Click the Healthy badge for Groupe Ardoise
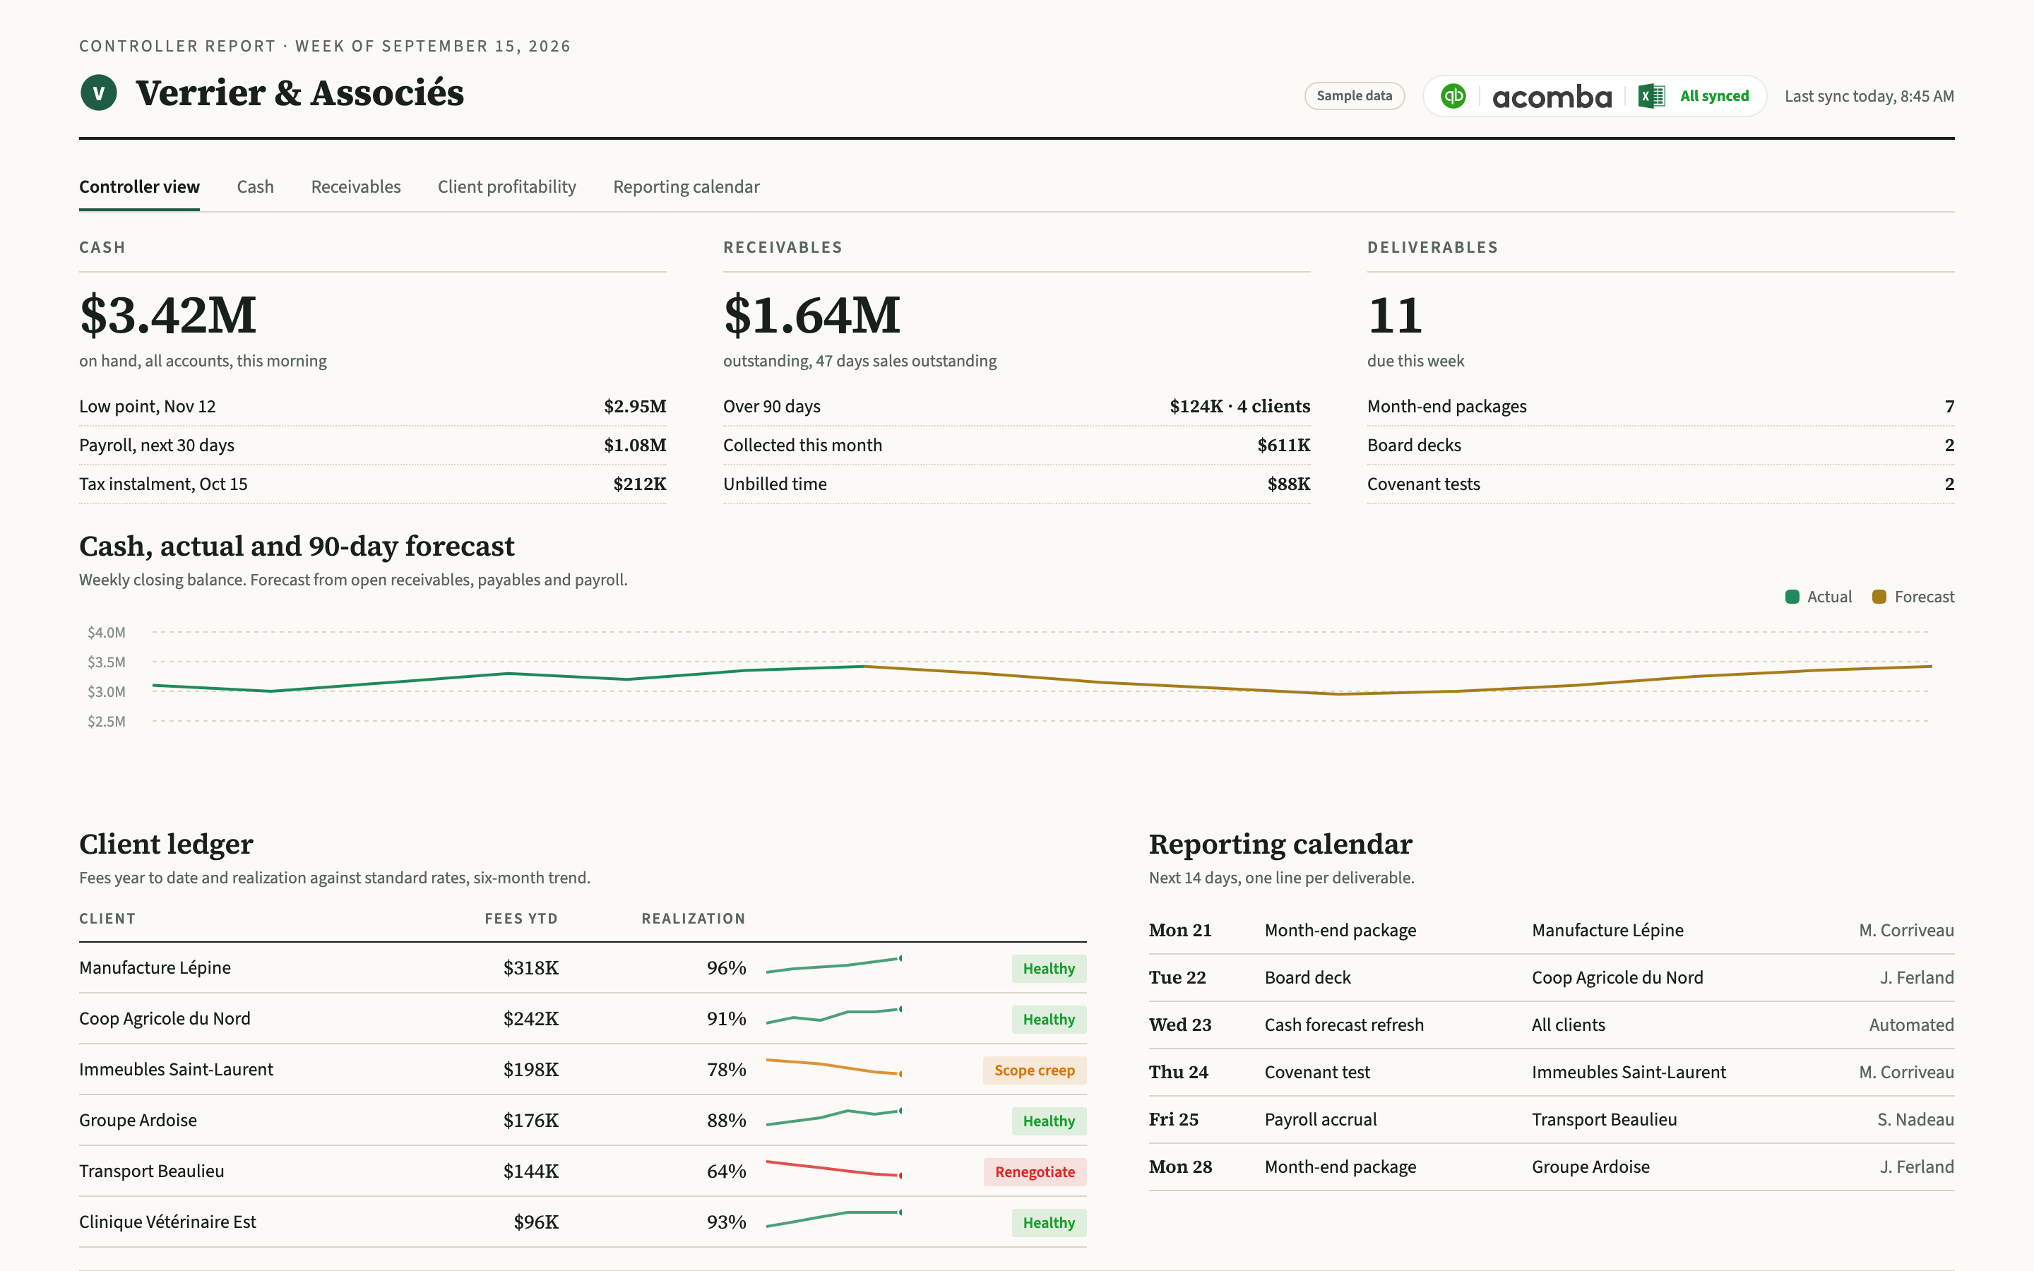 1049,1121
